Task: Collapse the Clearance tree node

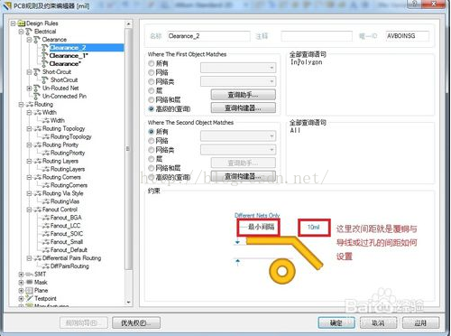Action: [29, 40]
